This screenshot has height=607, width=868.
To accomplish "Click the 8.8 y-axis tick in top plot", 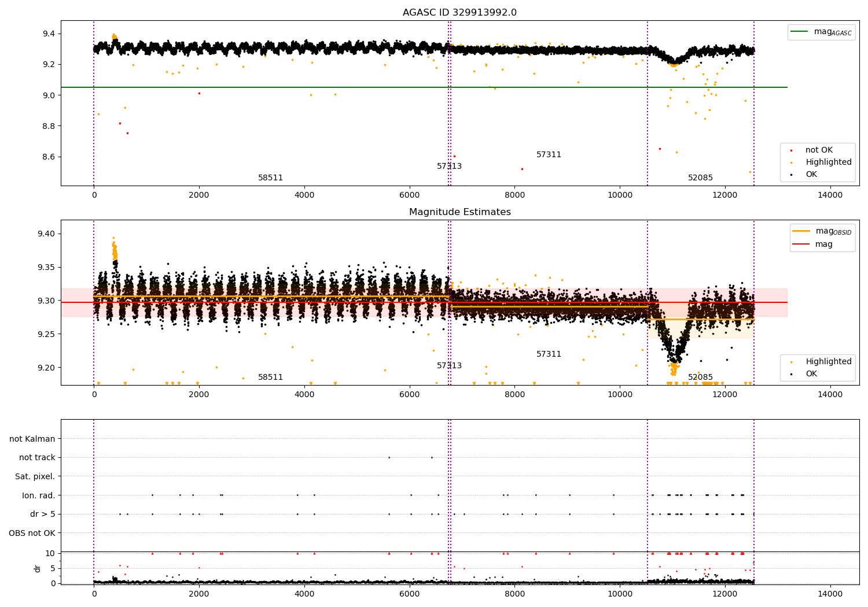I will pyautogui.click(x=49, y=126).
